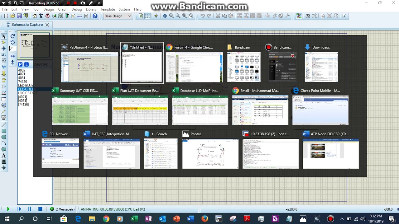The height and width of the screenshot is (224, 399).
Task: Click the X-Mirror horizontal flip icon
Action: click(12, 56)
